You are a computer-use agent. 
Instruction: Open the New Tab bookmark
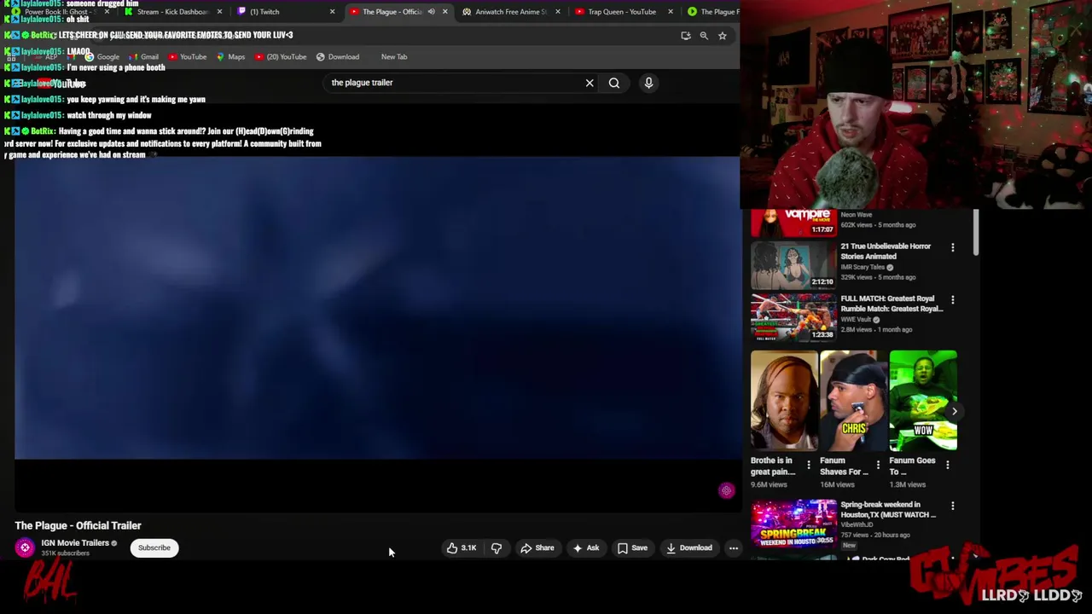pyautogui.click(x=394, y=57)
